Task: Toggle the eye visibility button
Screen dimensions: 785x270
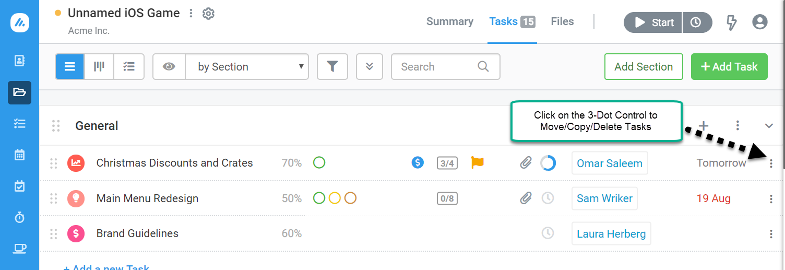Action: pos(169,66)
